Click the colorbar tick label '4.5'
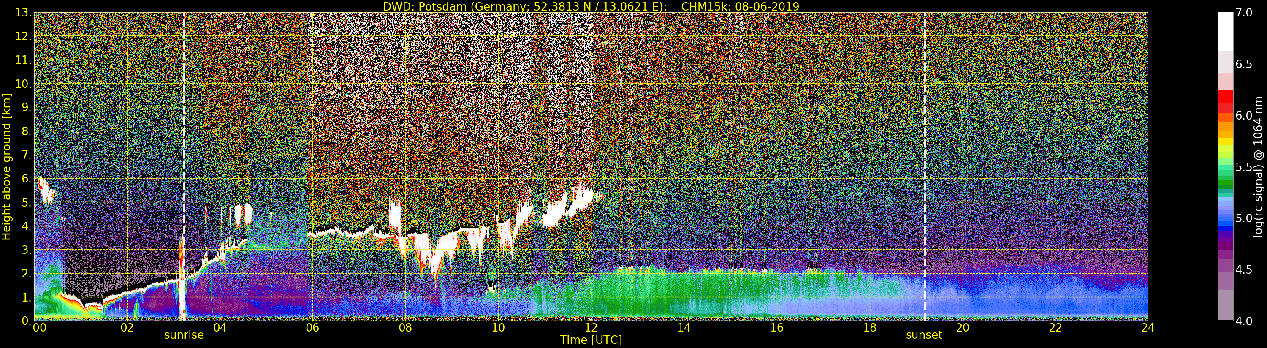 1244,270
